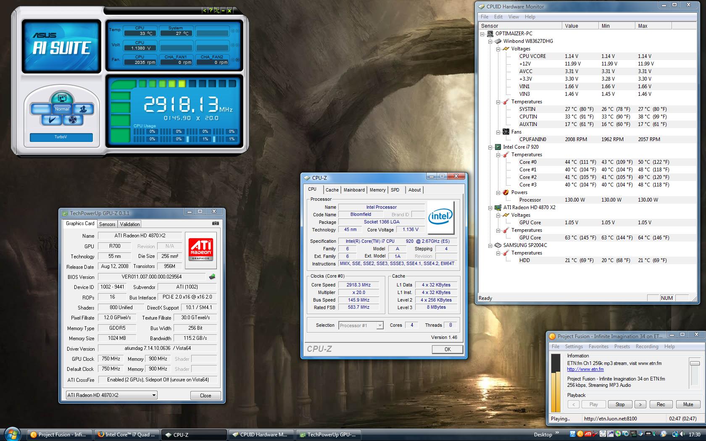Expand the taskbar toolbar chevron next to Desktop
The height and width of the screenshot is (441, 706).
[x=557, y=433]
